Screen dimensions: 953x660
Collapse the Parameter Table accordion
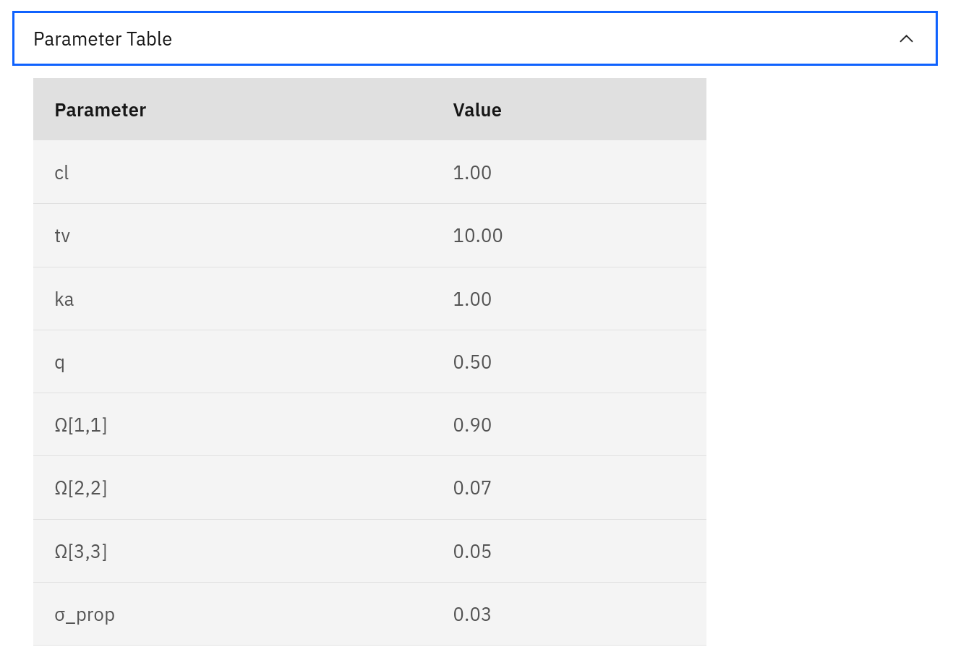click(x=475, y=38)
